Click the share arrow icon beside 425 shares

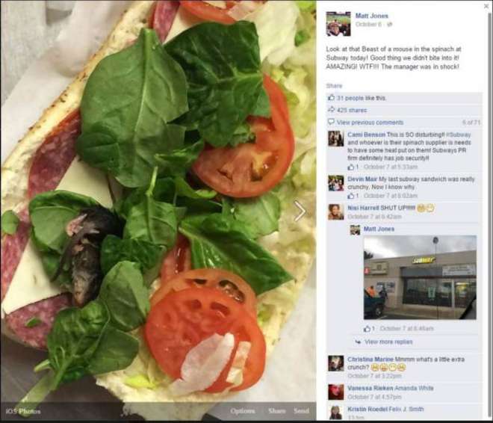pos(331,110)
